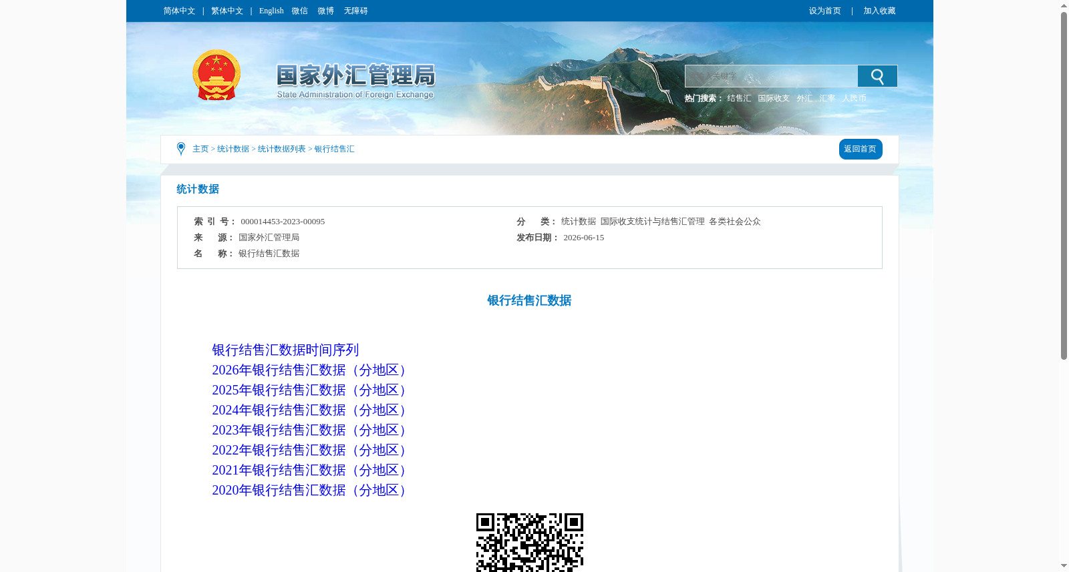Click the page vertical scrollbar thumb

(1064, 186)
